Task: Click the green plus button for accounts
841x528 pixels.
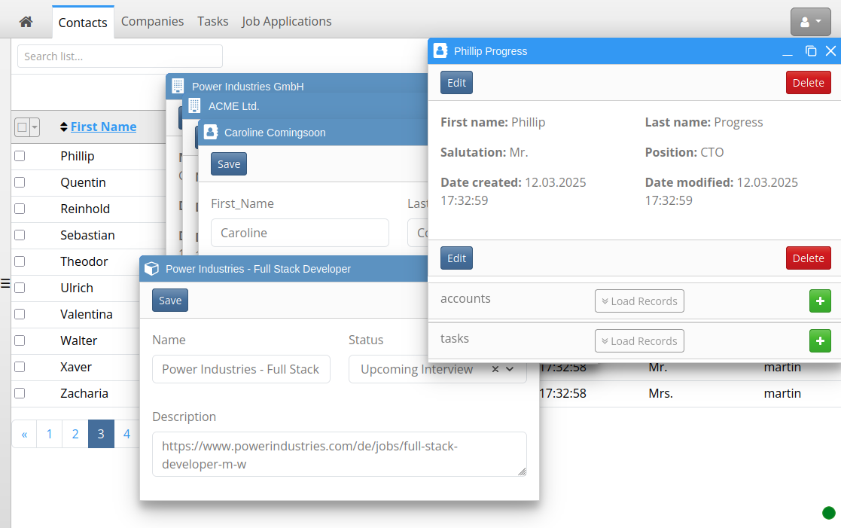Action: 820,301
